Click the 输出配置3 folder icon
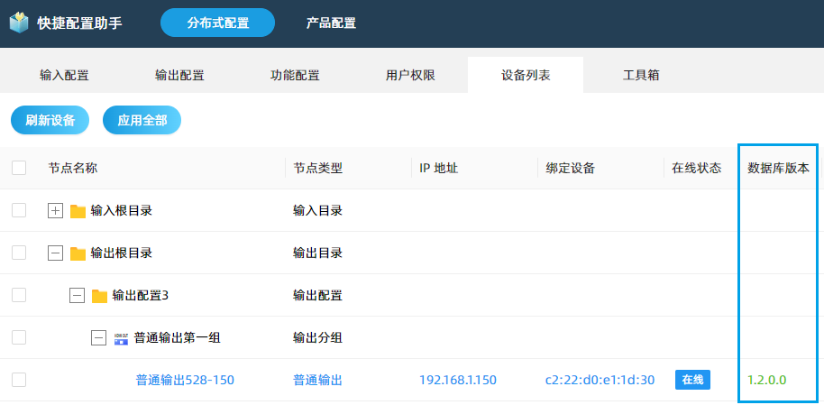The width and height of the screenshot is (824, 405). point(99,296)
